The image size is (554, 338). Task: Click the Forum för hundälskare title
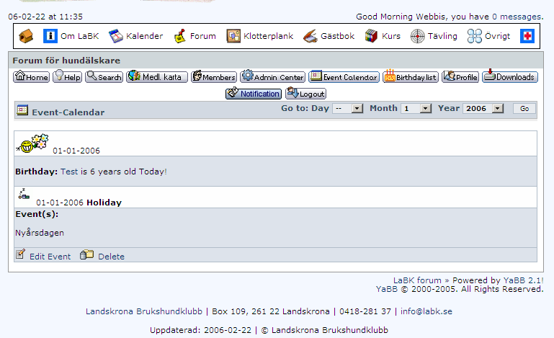(x=66, y=61)
